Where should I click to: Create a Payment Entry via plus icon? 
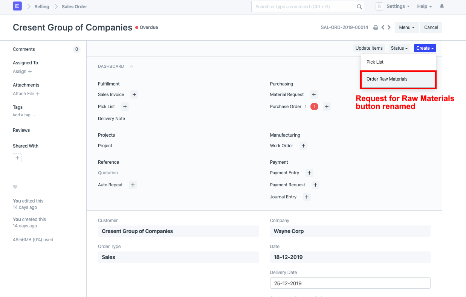point(309,173)
